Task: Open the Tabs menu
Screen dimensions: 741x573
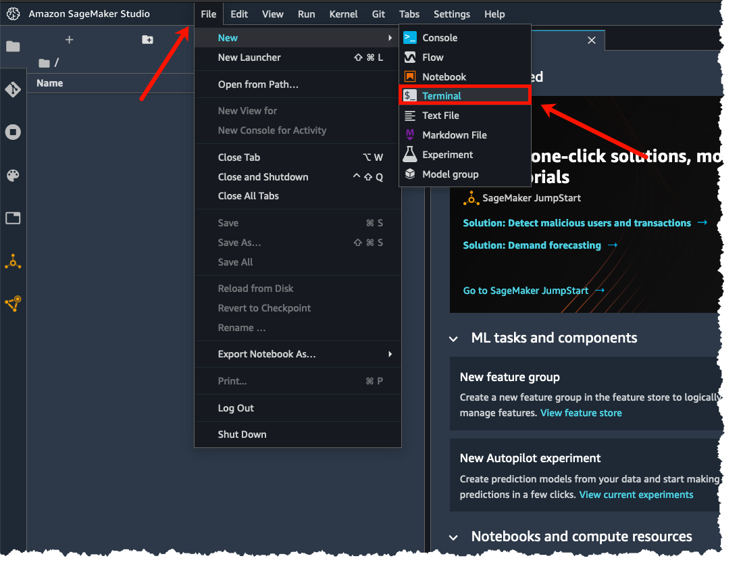Action: click(x=409, y=14)
